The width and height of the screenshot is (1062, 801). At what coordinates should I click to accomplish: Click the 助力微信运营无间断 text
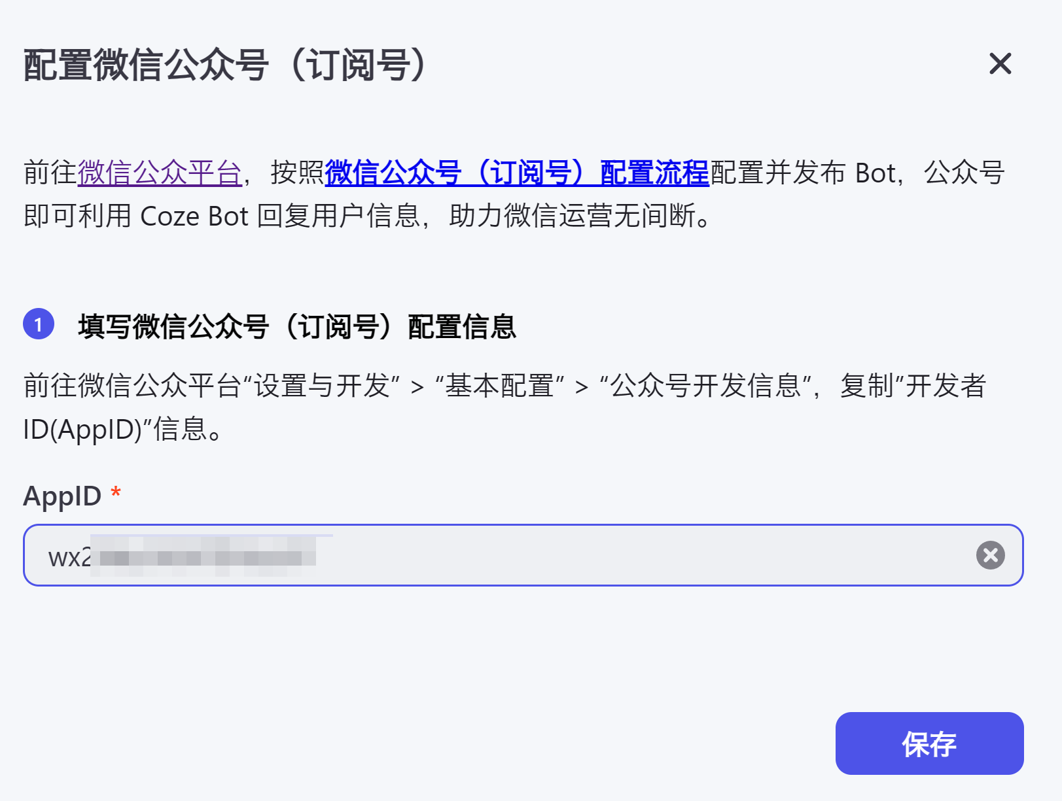click(573, 216)
